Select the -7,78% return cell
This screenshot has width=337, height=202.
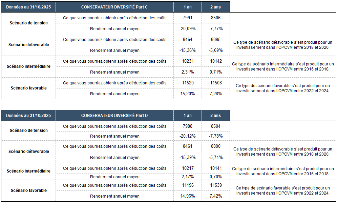click(x=215, y=136)
